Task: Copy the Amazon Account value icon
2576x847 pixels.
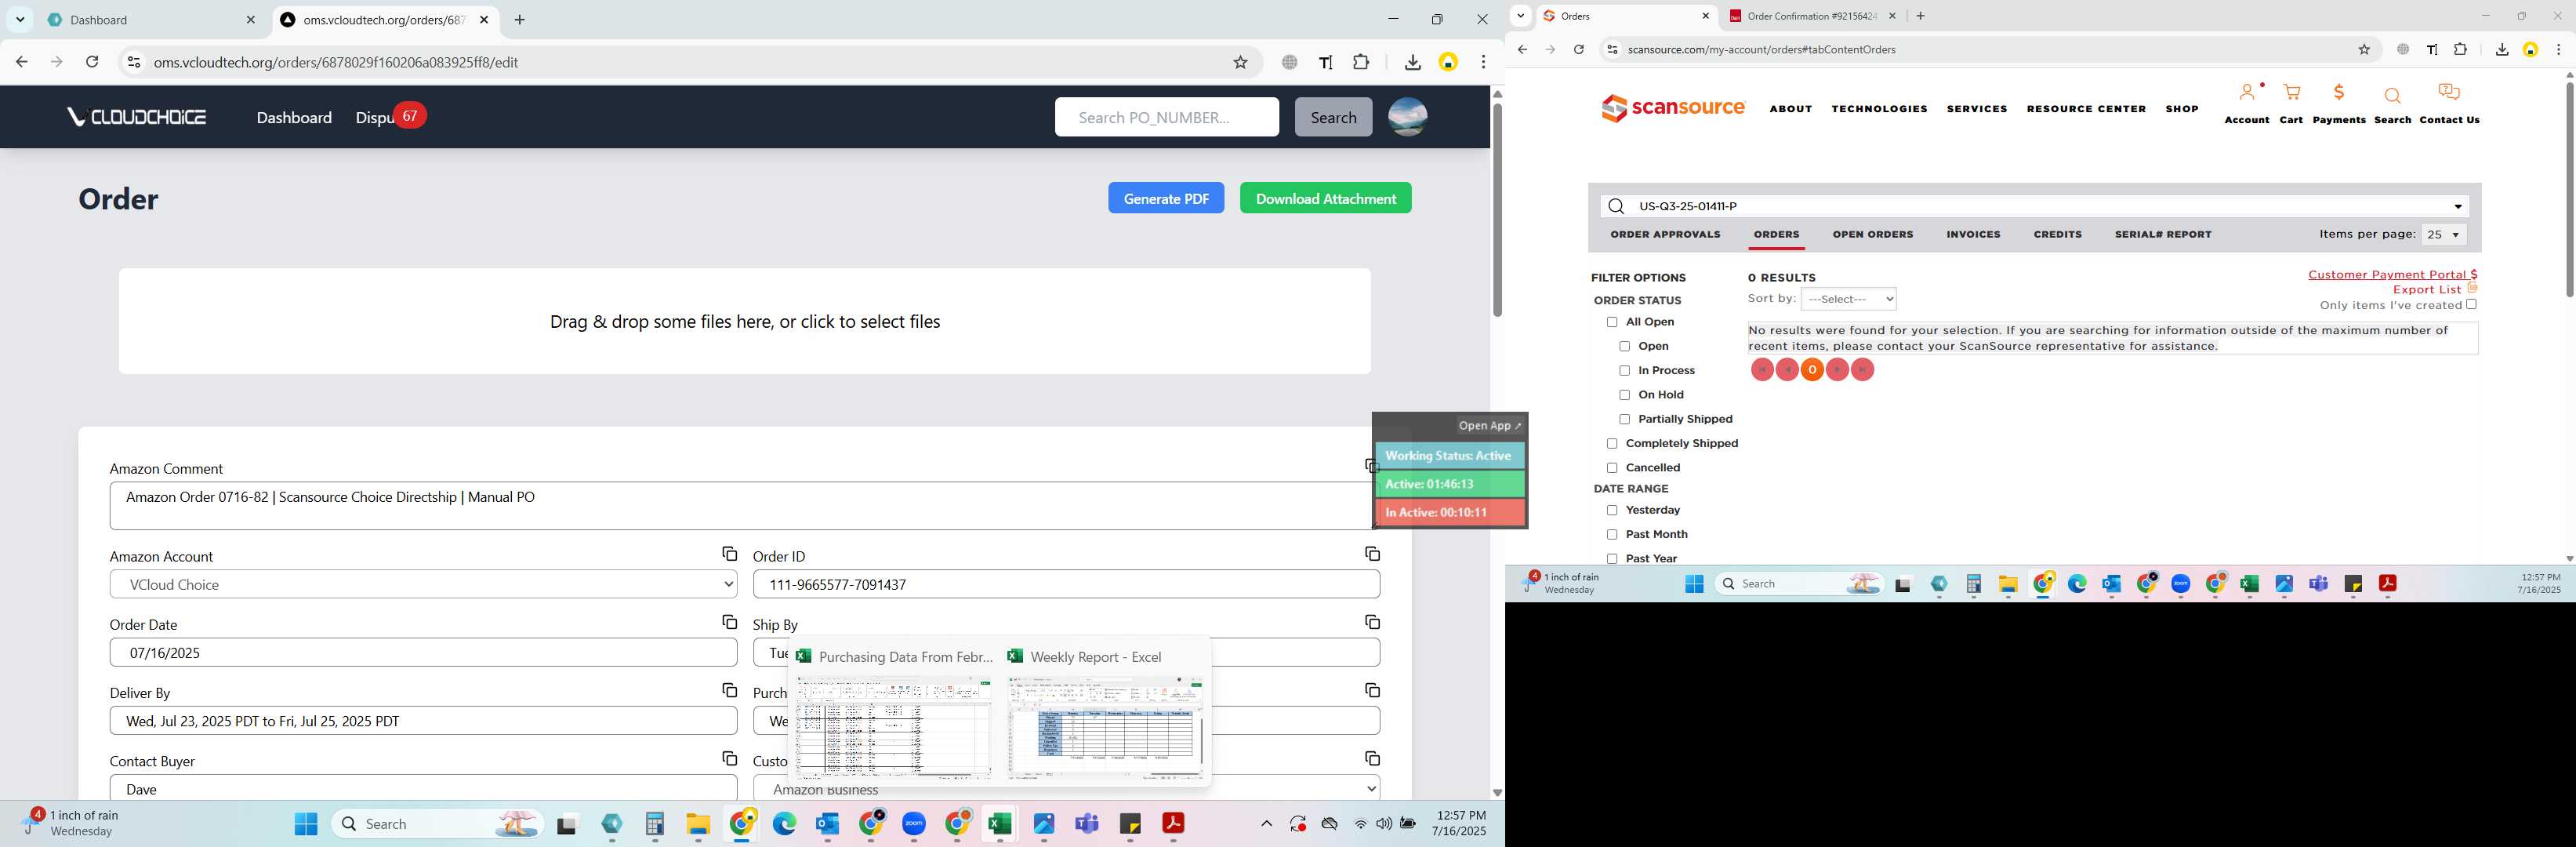Action: (x=729, y=554)
